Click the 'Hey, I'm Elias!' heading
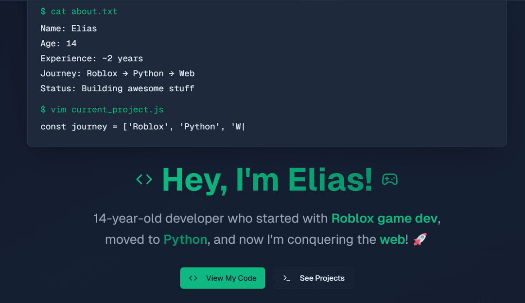525x303 pixels. (267, 179)
